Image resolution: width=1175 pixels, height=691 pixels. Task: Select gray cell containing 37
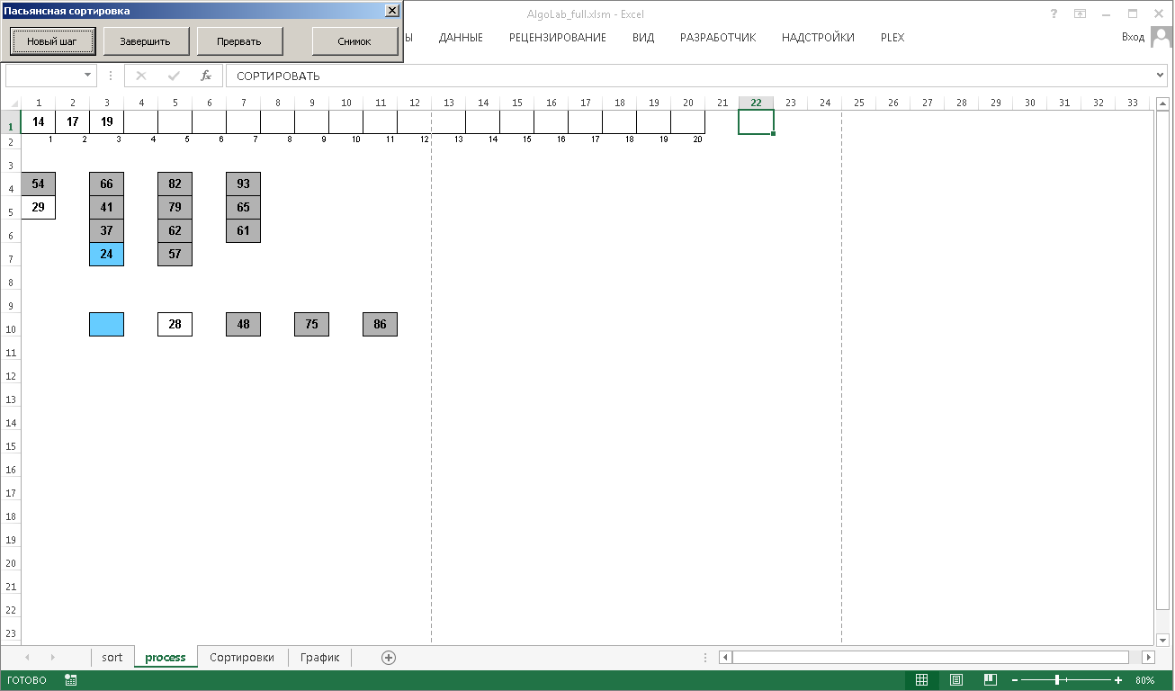[x=106, y=230]
